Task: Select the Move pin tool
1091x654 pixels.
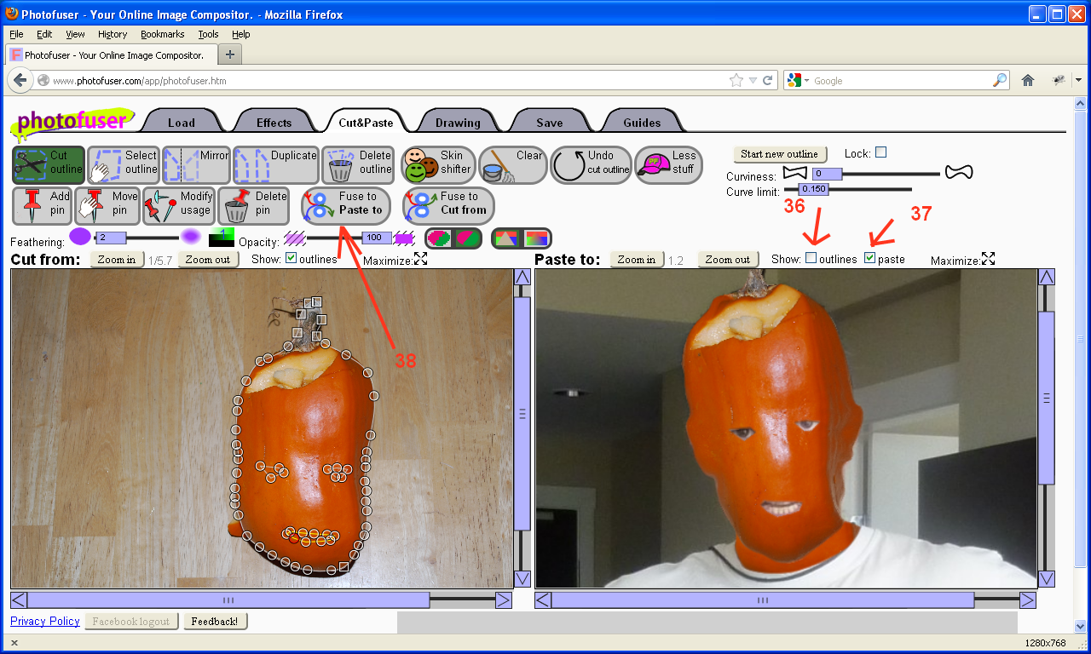Action: coord(107,205)
